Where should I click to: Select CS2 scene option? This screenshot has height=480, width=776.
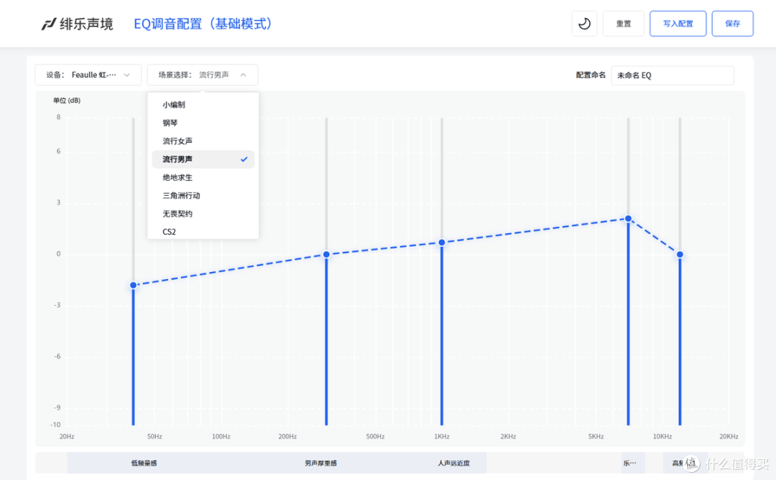point(203,232)
